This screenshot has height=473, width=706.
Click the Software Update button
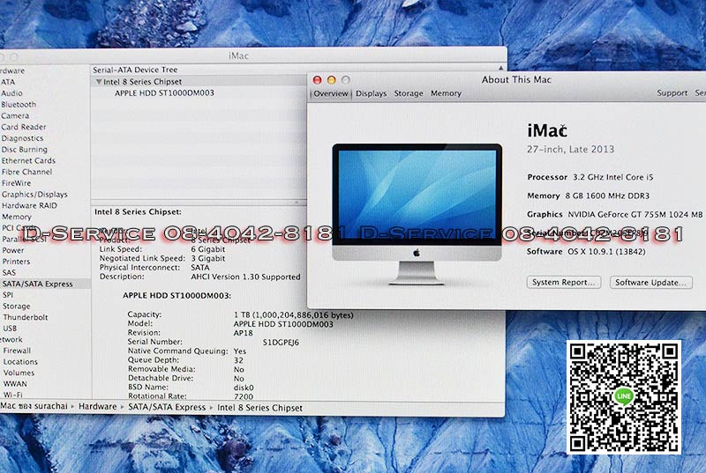pyautogui.click(x=650, y=282)
